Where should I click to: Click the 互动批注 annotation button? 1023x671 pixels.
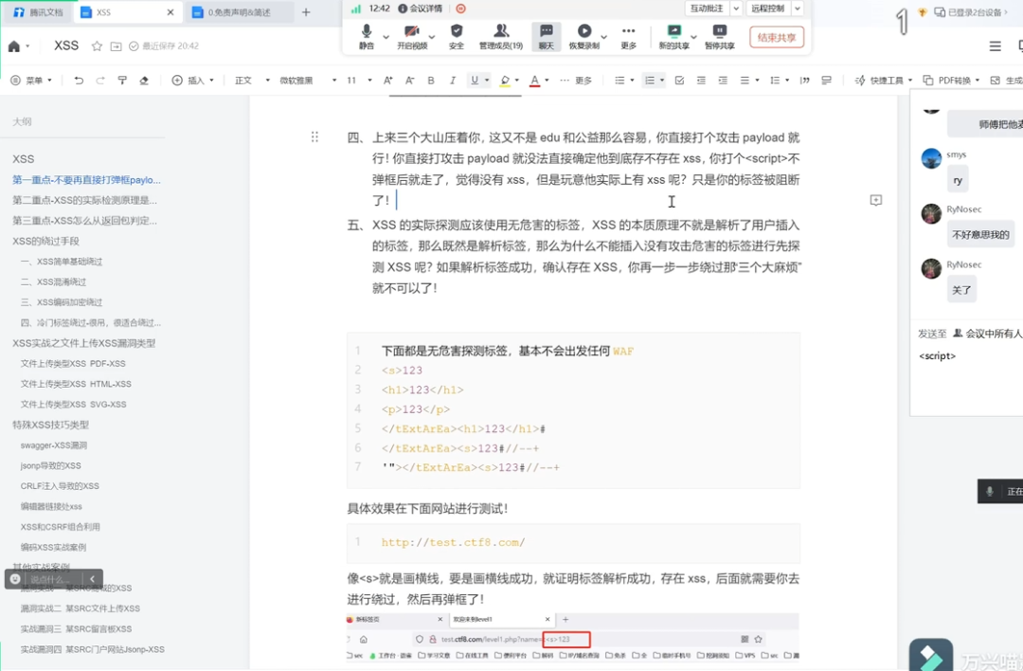pyautogui.click(x=707, y=9)
